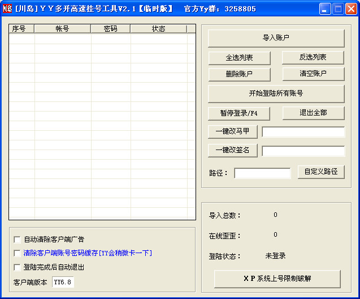Focus the 马甲 text input field
The height and width of the screenshot is (299, 360).
(x=303, y=133)
